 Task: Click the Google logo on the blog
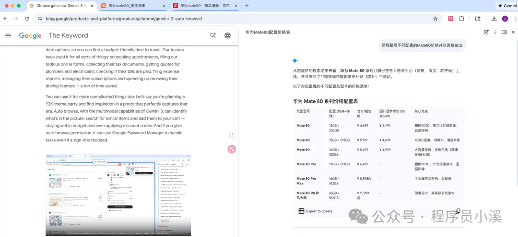click(x=30, y=35)
